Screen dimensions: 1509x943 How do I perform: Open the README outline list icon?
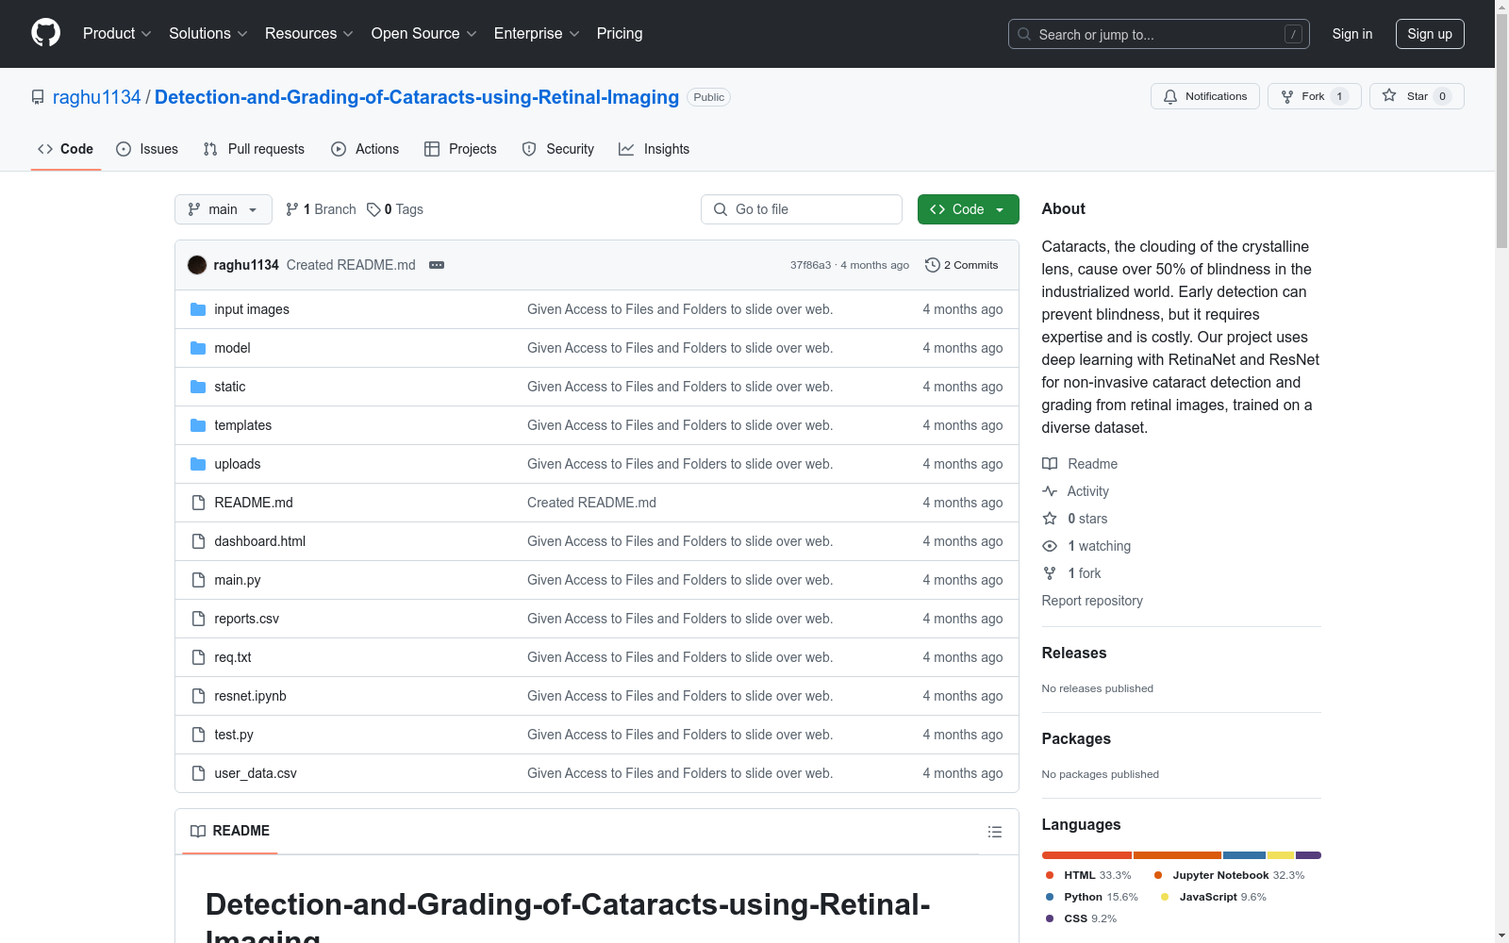[994, 831]
